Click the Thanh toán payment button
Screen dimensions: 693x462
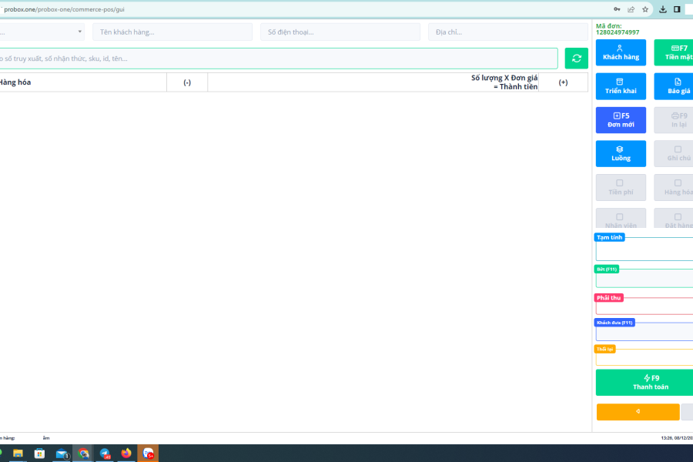(645, 383)
